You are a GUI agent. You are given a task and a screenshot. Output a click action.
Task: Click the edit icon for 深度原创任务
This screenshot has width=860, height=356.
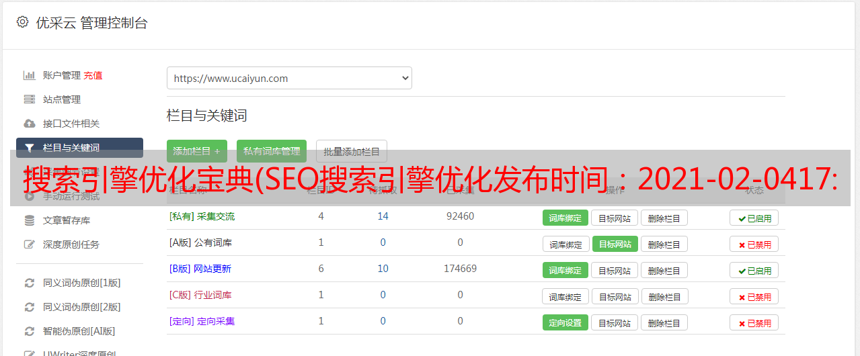tap(30, 244)
